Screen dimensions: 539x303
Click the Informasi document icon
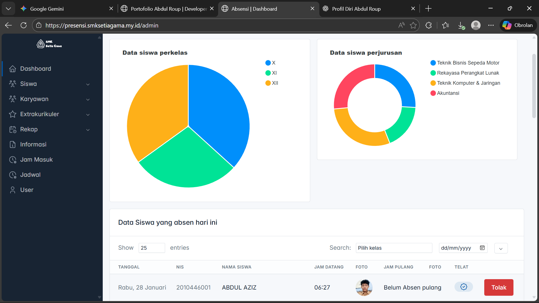pos(13,144)
